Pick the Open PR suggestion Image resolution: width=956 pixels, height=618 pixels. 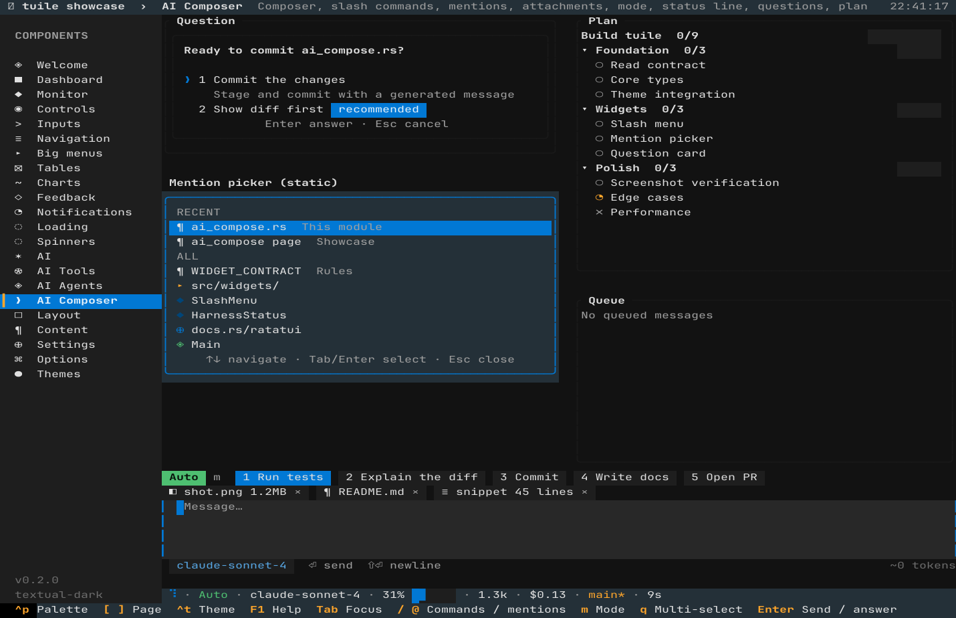[x=724, y=477]
